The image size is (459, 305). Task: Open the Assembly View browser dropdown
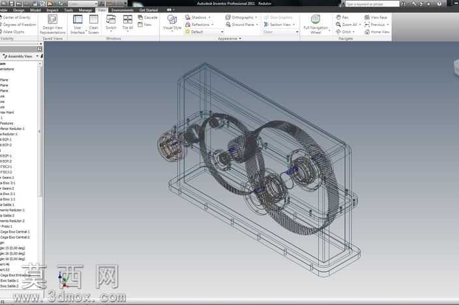tap(21, 56)
